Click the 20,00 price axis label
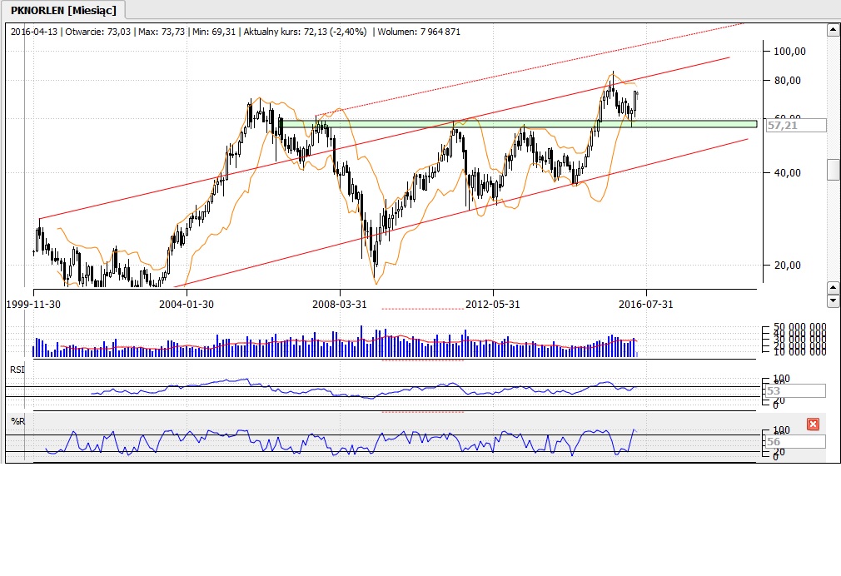Image resolution: width=841 pixels, height=576 pixels. tap(789, 266)
